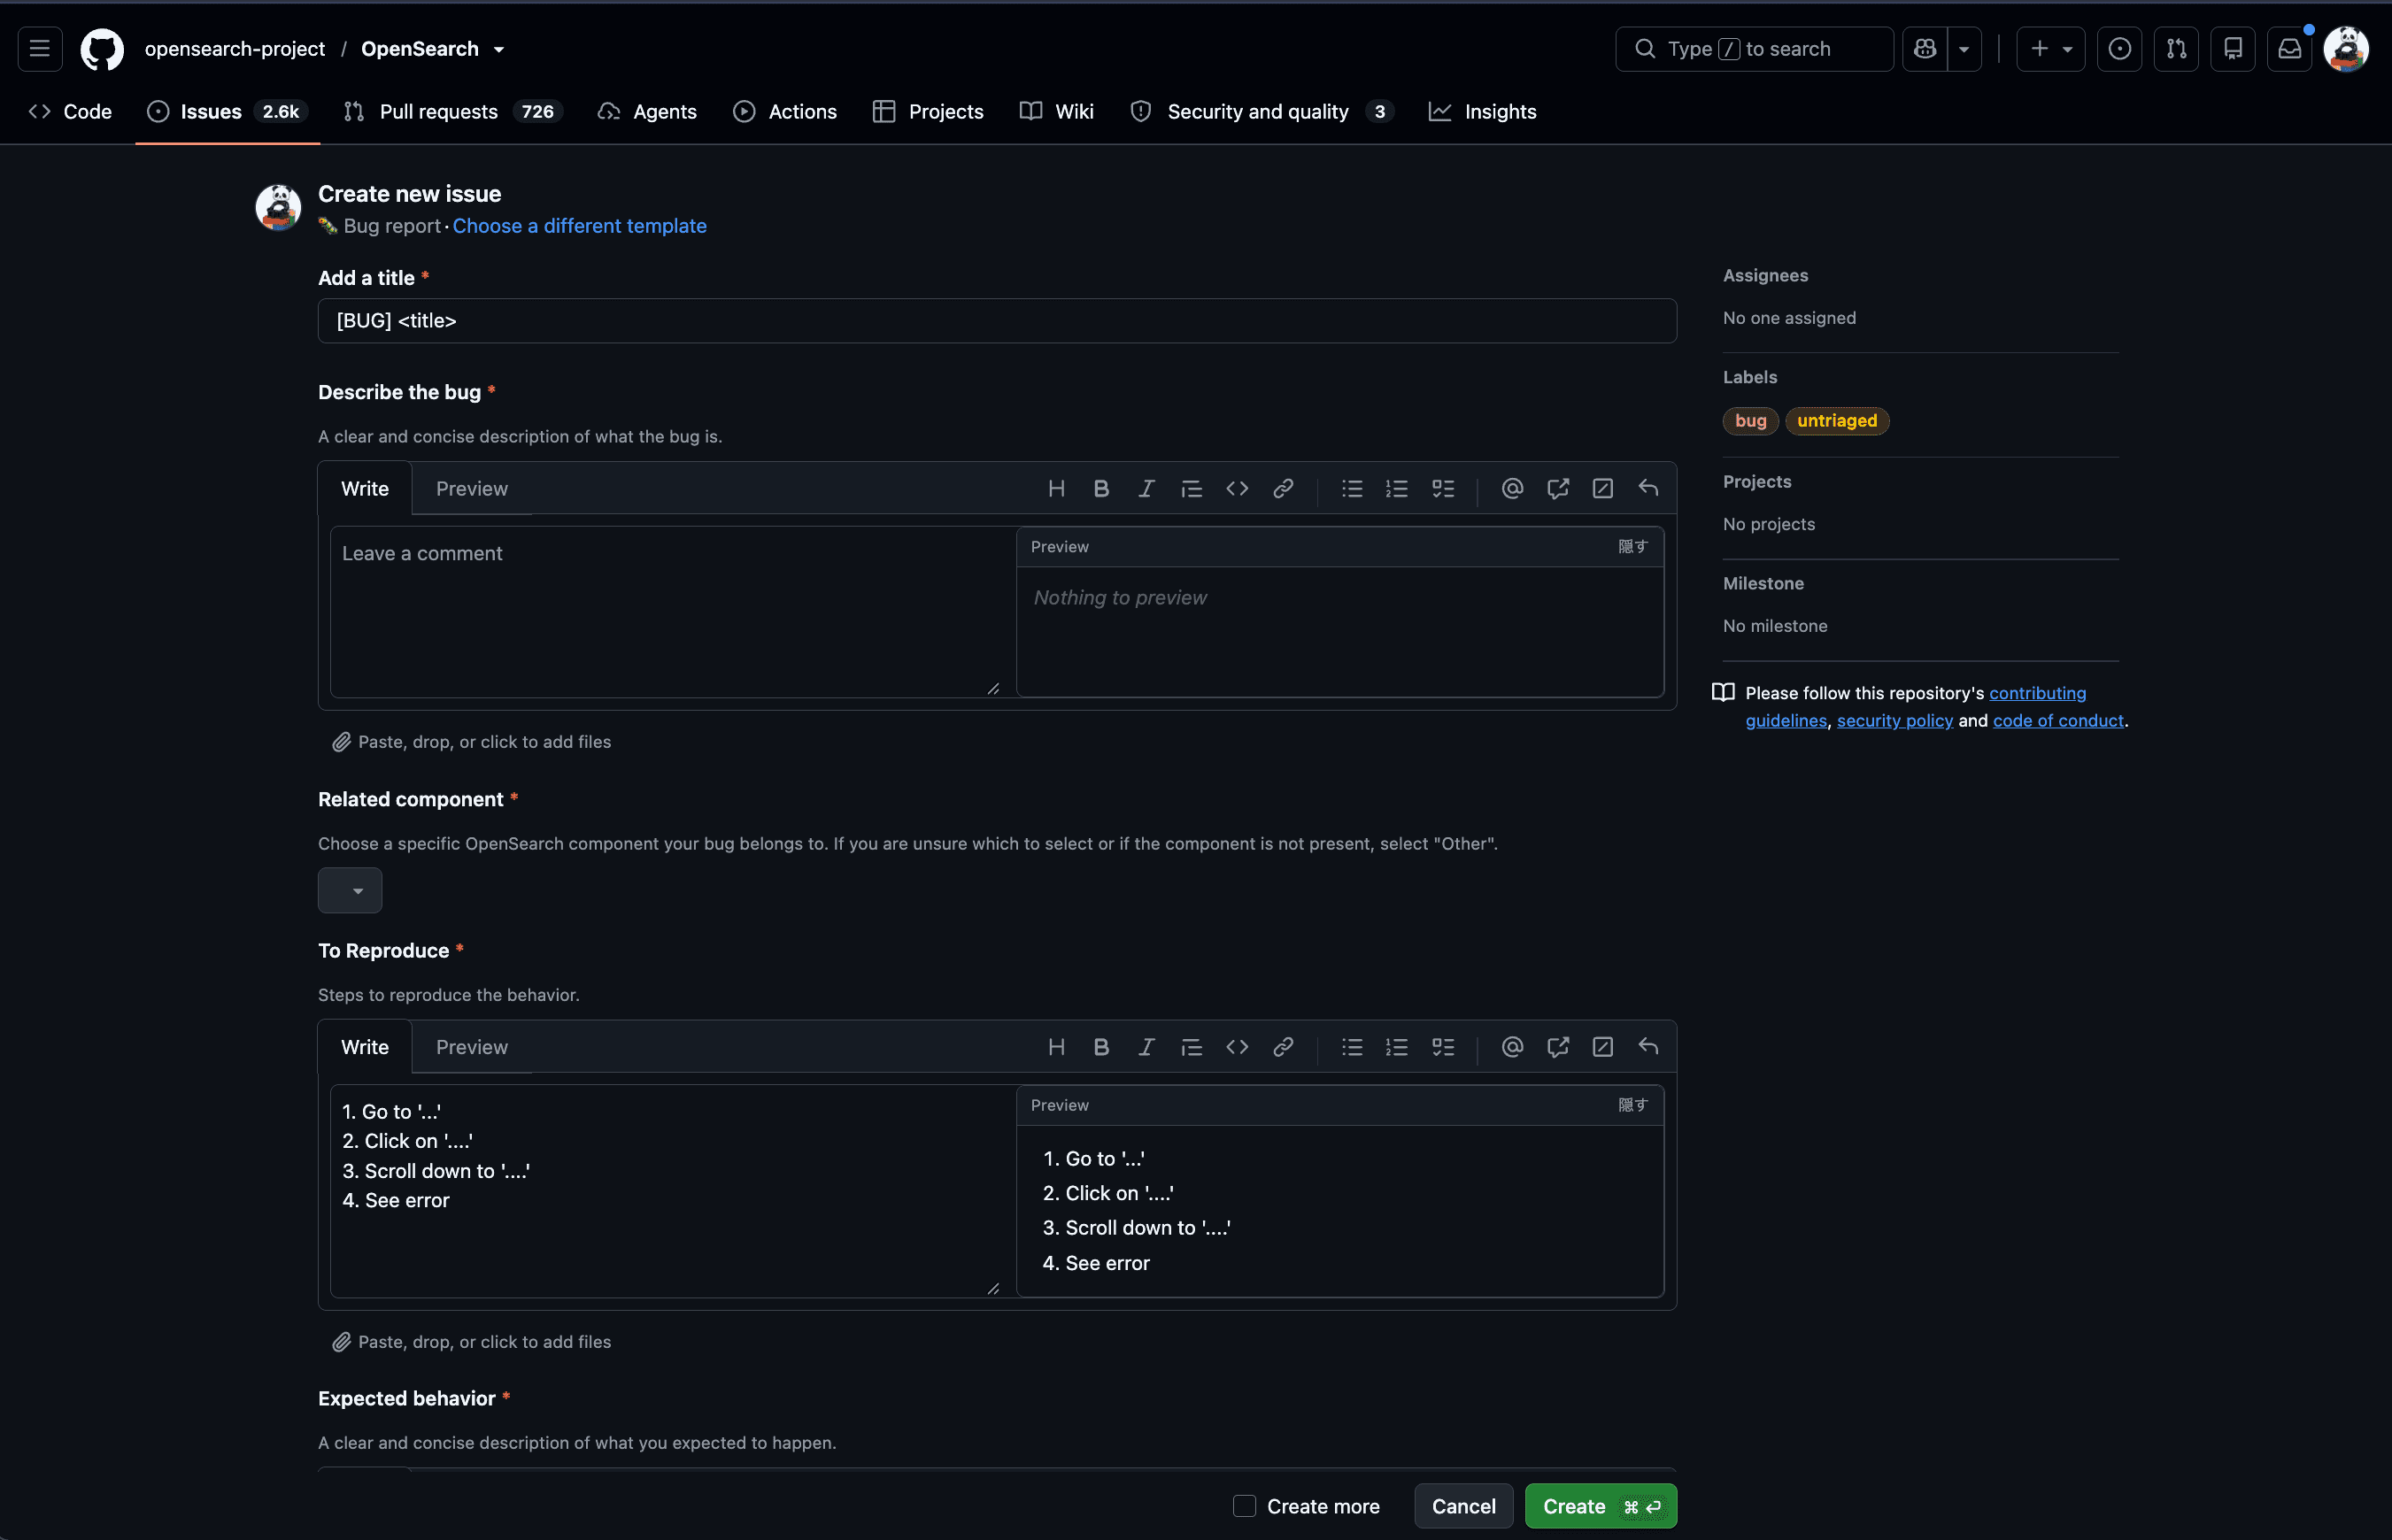2392x1540 pixels.
Task: Insert saved reply in Describe the bug editor
Action: (x=1648, y=489)
